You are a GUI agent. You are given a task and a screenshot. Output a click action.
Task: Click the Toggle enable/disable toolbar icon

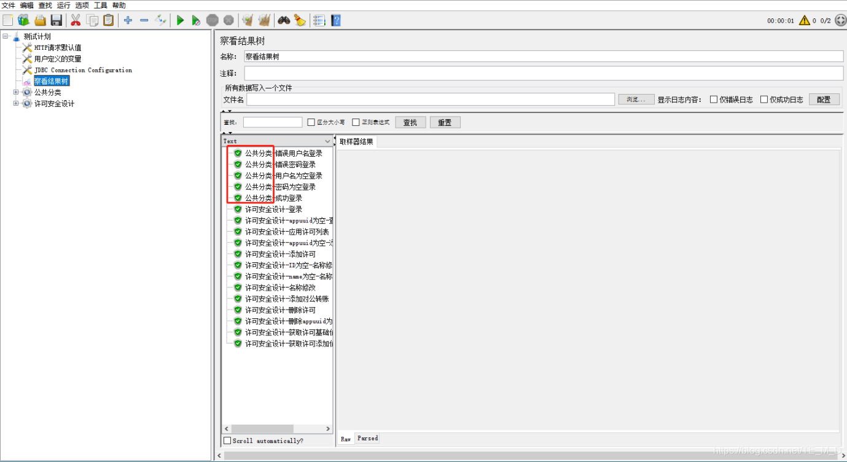pyautogui.click(x=160, y=20)
